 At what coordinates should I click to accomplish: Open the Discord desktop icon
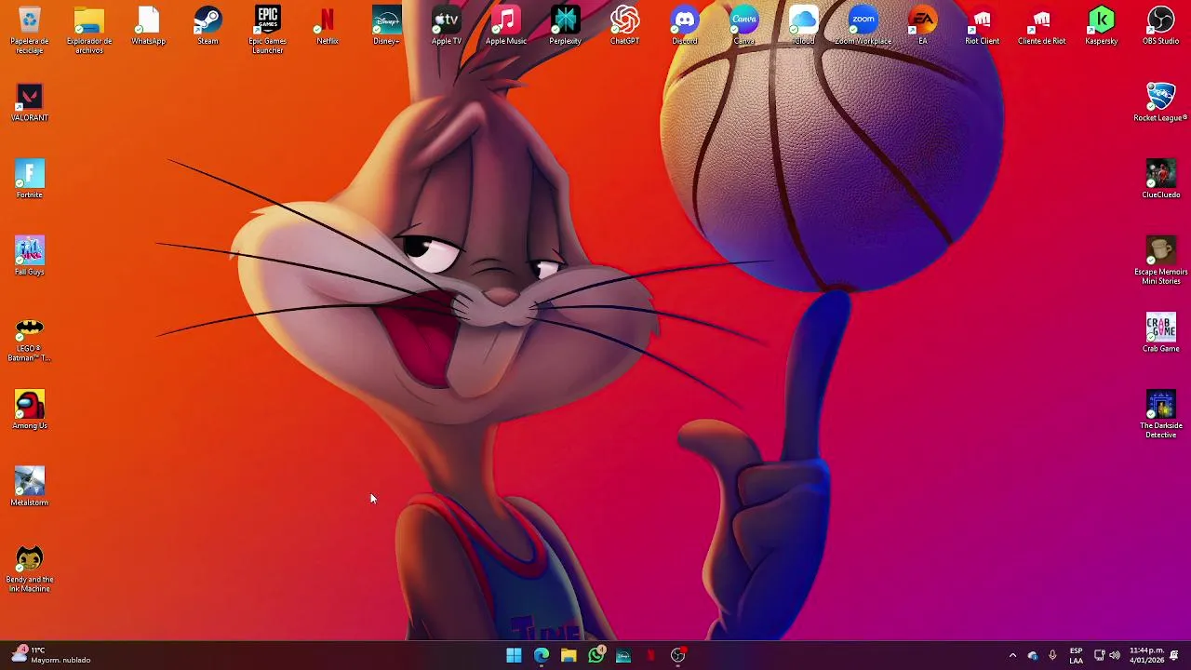(684, 26)
